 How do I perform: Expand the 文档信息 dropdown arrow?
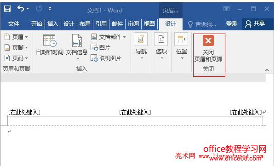tap(78, 59)
